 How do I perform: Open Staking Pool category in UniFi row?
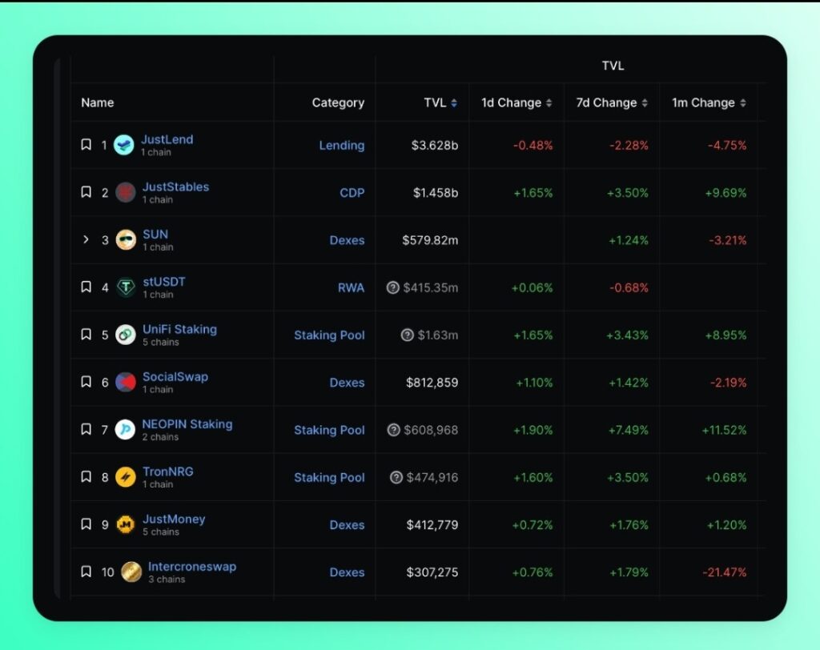329,335
